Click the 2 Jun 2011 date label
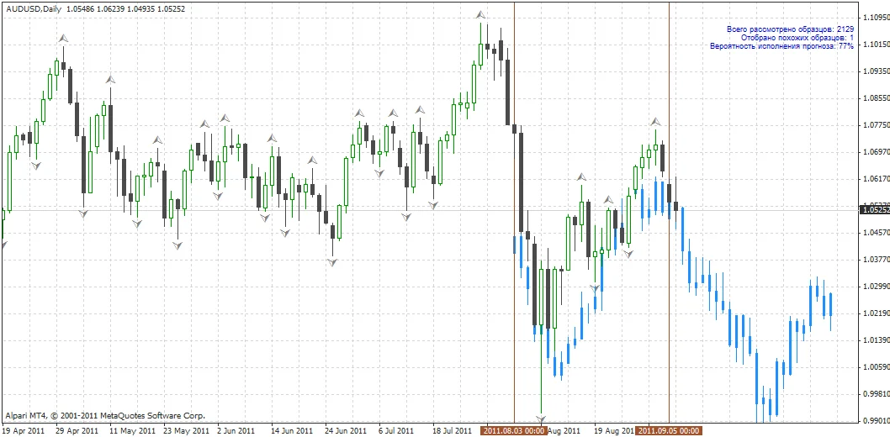890x437 pixels. tap(236, 431)
